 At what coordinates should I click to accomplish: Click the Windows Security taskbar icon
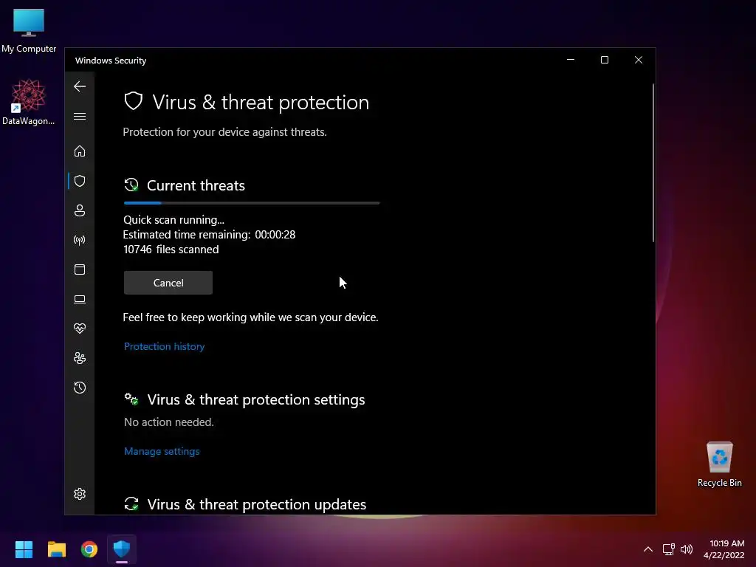(122, 549)
